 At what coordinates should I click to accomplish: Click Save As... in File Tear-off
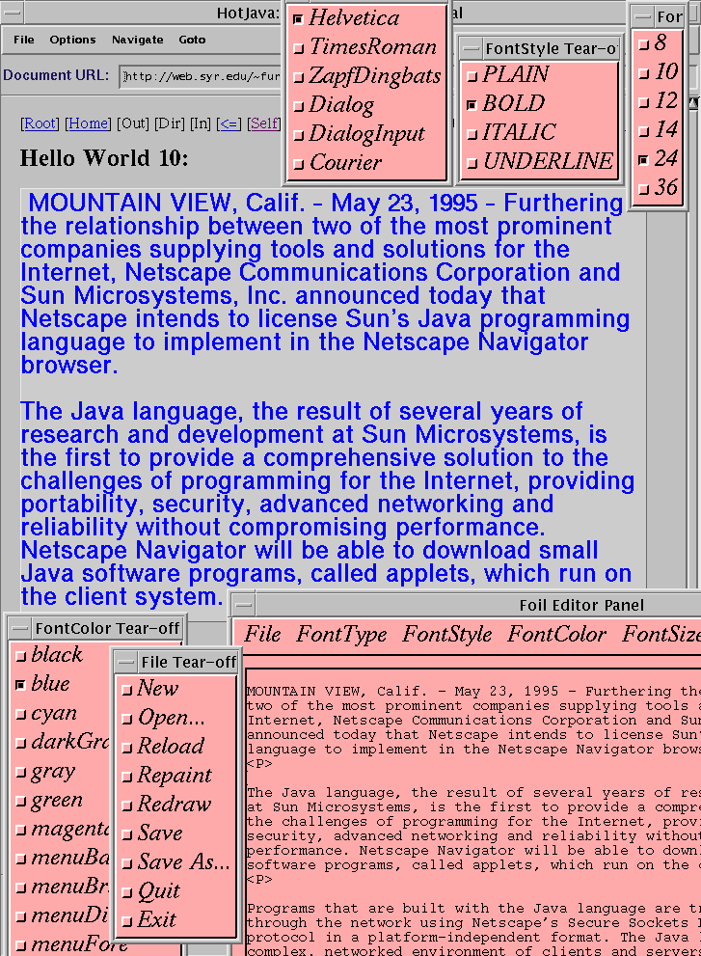tap(175, 862)
